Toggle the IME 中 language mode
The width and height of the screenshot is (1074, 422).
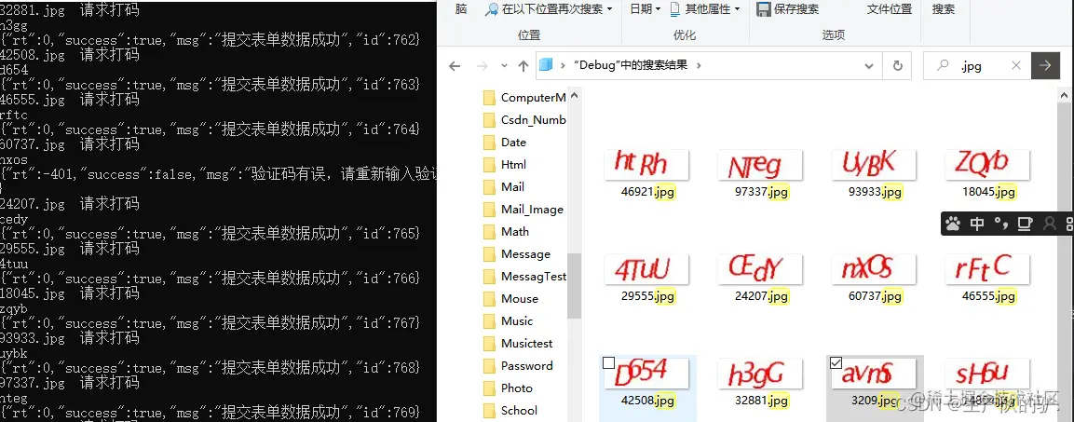[x=977, y=224]
